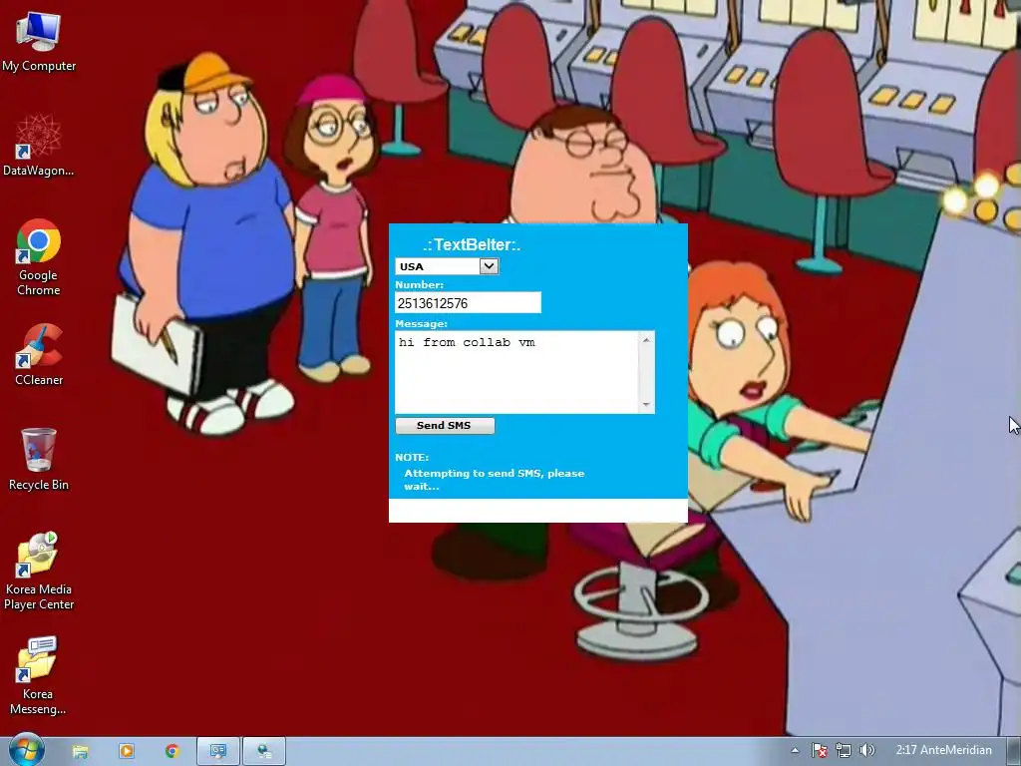Click the "Attempting to send SMS" note text
1021x766 pixels.
click(495, 480)
